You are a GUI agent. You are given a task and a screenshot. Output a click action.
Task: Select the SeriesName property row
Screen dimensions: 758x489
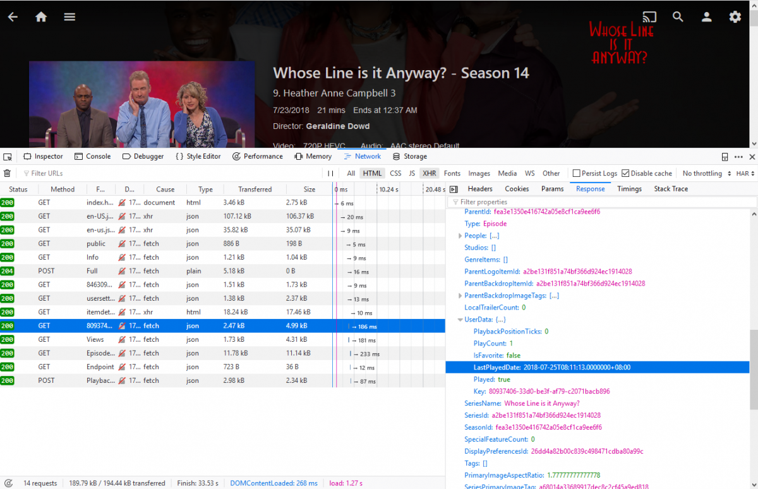[x=598, y=403]
